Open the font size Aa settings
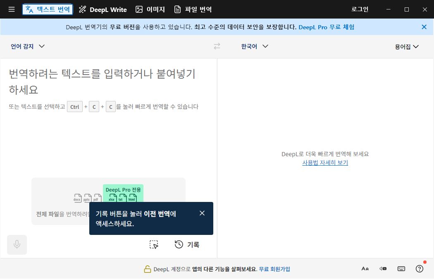The image size is (434, 279). pos(365,269)
